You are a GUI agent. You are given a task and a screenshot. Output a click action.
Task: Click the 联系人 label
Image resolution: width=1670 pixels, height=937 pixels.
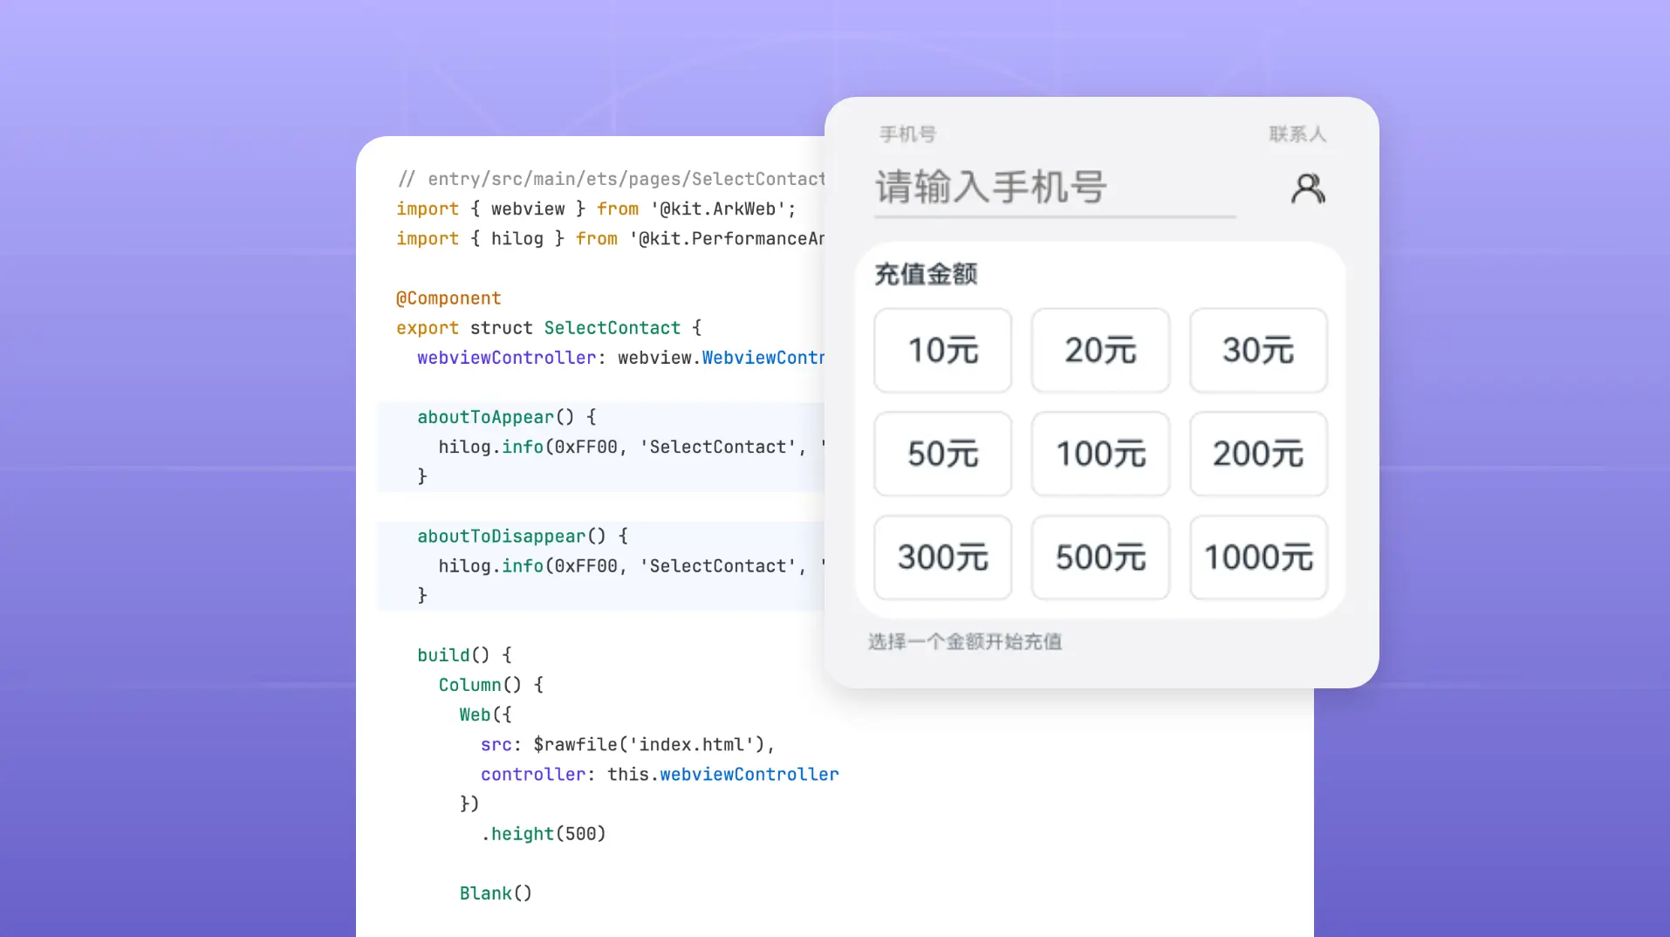1297,134
